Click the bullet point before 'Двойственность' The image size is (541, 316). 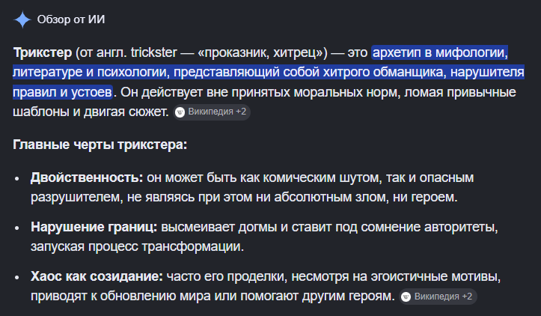click(x=17, y=178)
